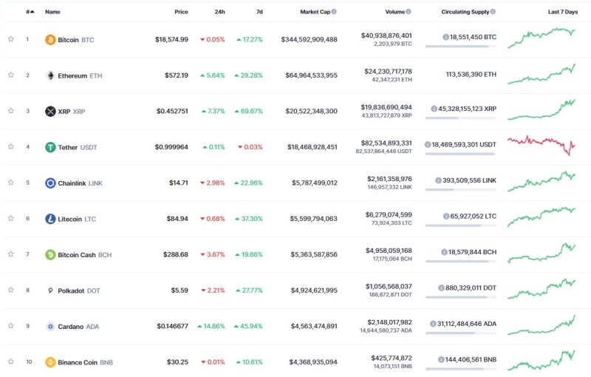Sort table by Name column header
The height and width of the screenshot is (377, 591).
point(52,12)
